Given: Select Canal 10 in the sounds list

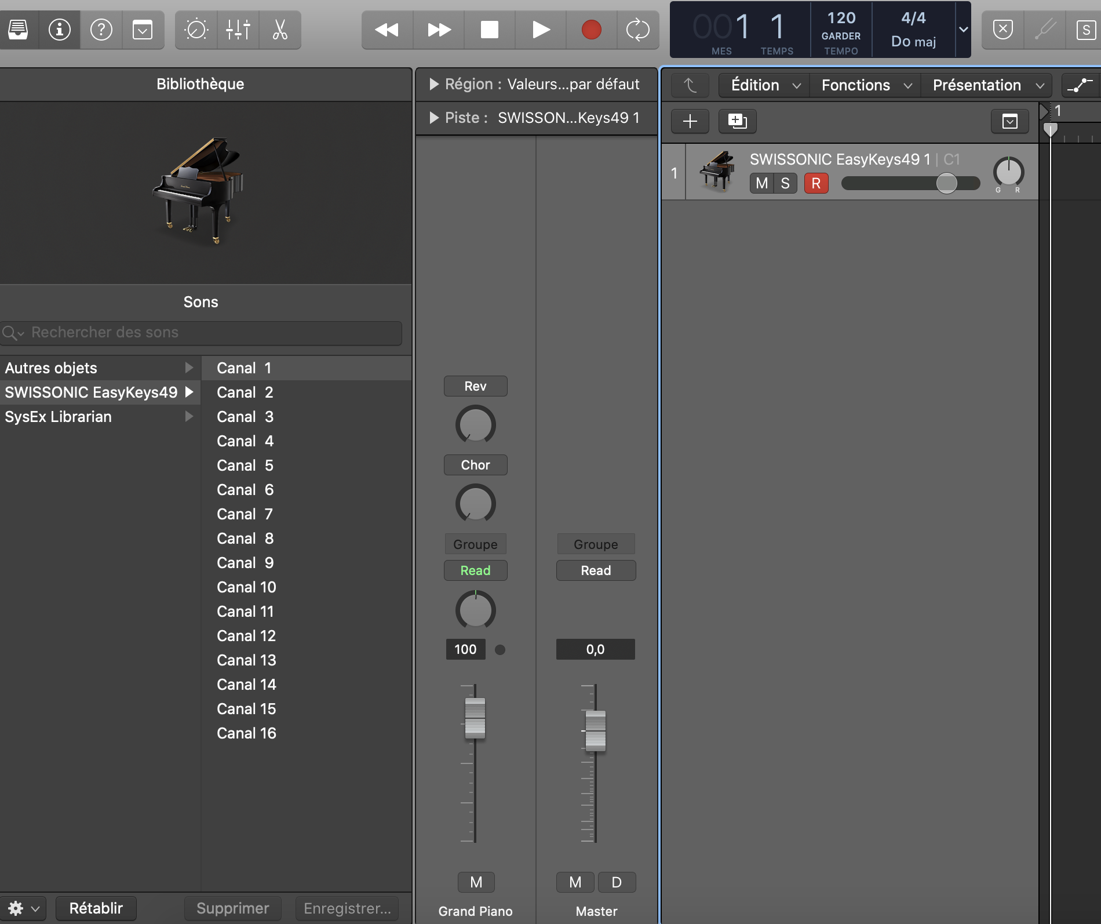Looking at the screenshot, I should coord(307,587).
